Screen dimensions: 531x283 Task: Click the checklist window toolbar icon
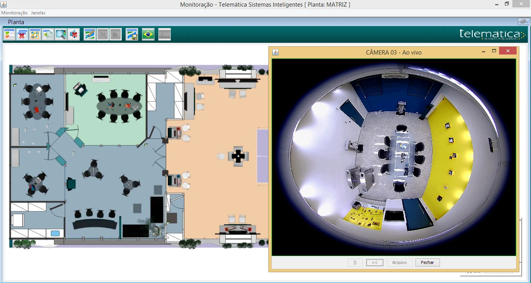coord(9,35)
